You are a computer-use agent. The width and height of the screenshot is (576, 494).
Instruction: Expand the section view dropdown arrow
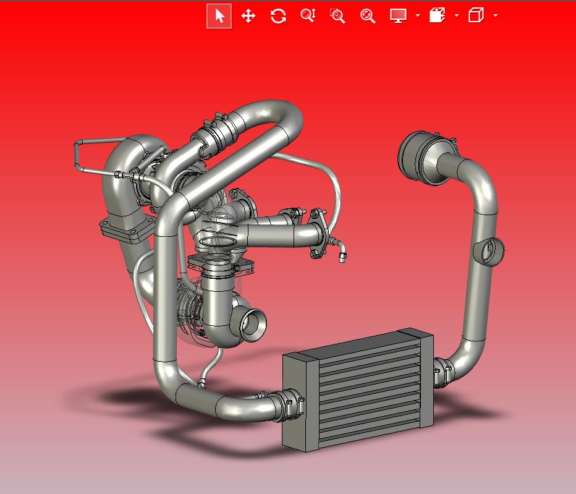tap(457, 15)
